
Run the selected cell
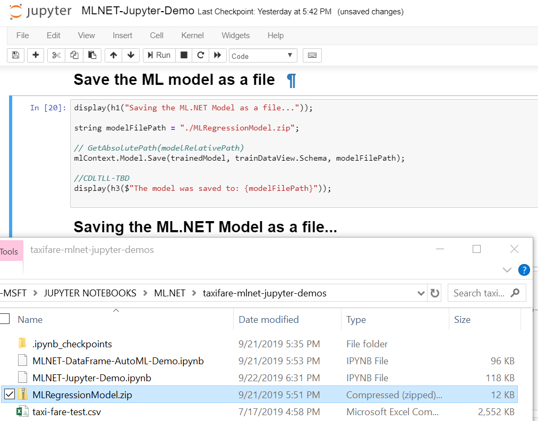159,55
